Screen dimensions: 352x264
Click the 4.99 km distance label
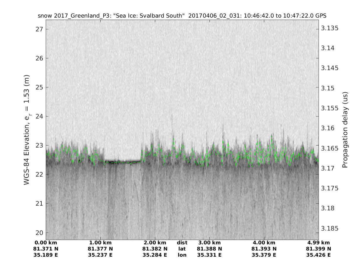coord(319,243)
